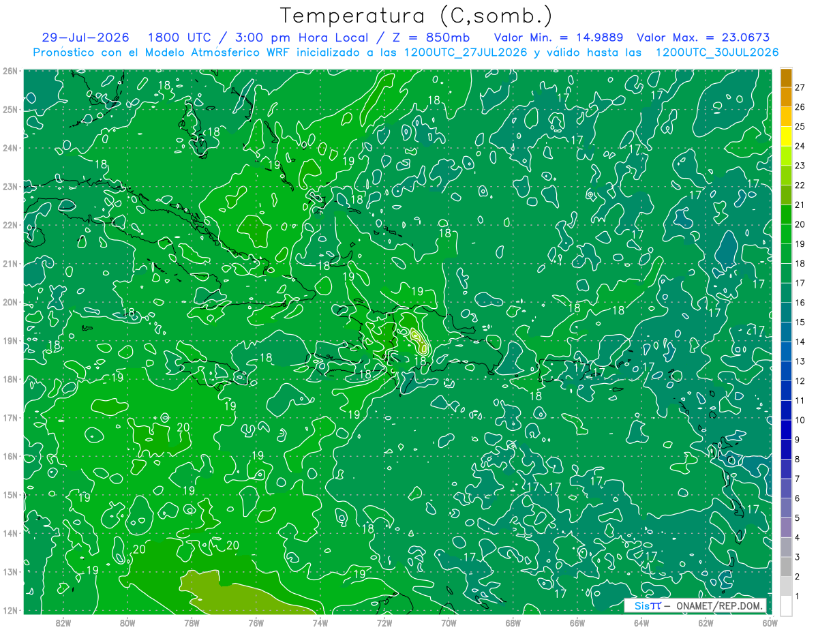Click the "76W" longitude axis label
Image resolution: width=818 pixels, height=632 pixels.
point(256,622)
